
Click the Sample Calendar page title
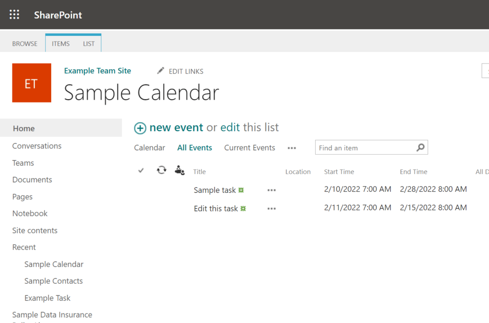coord(141,93)
